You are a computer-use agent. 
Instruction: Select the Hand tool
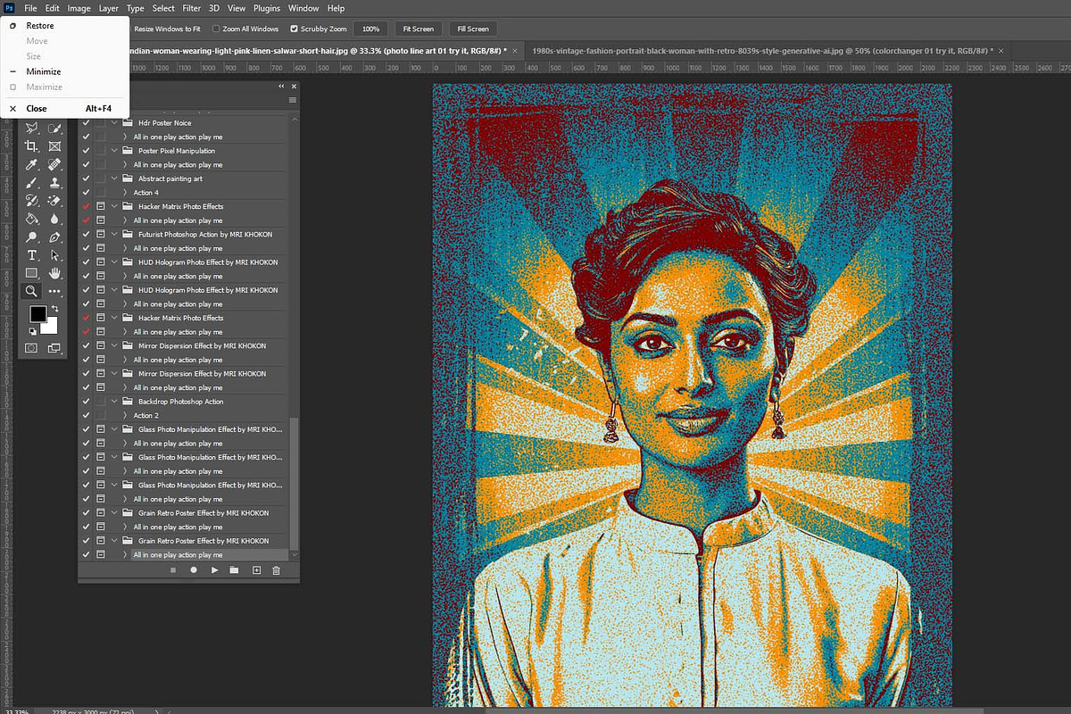coord(54,273)
